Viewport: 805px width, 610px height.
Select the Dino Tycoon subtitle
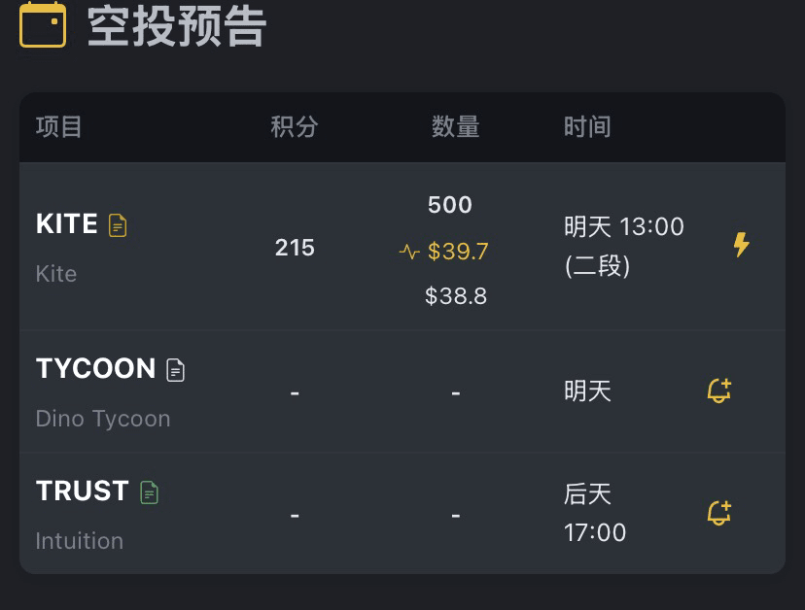[x=103, y=419]
